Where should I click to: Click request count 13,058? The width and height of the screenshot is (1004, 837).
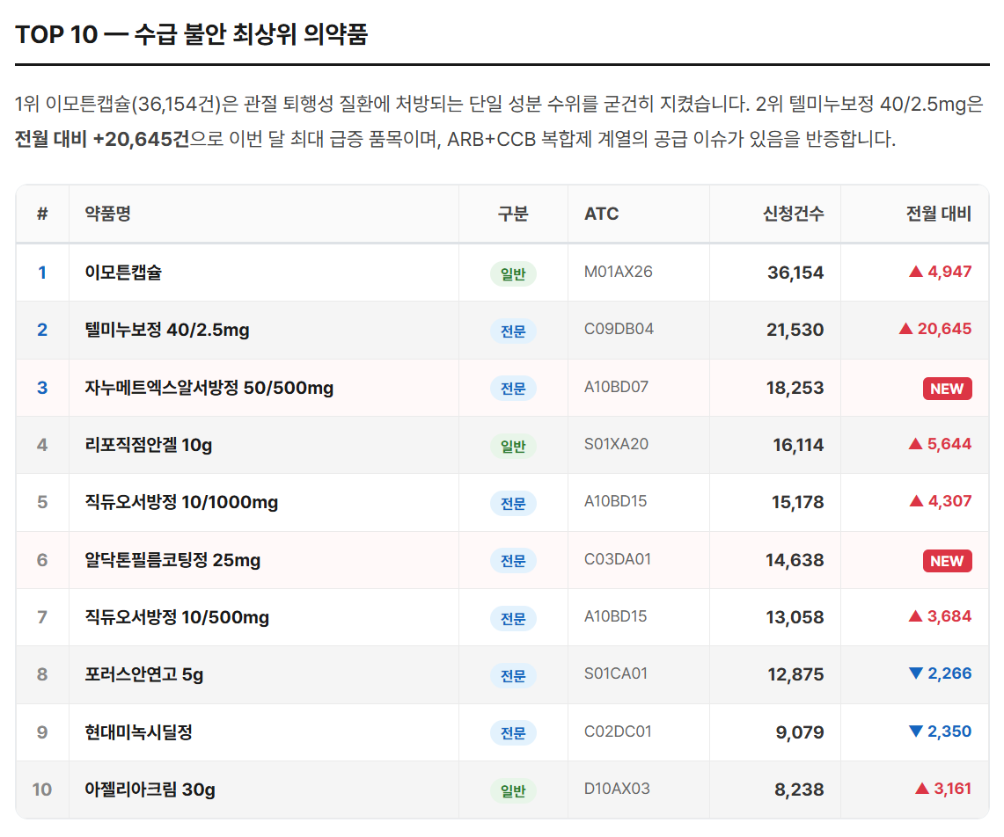pos(795,617)
